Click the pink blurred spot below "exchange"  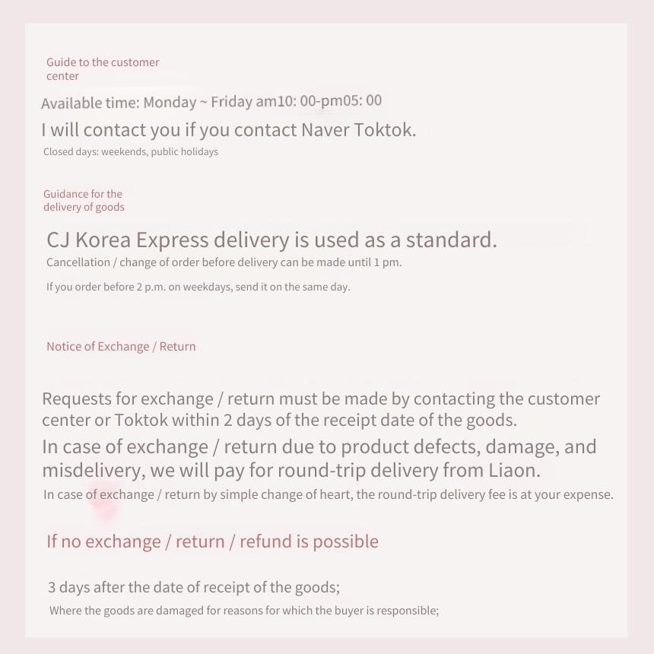tap(103, 503)
